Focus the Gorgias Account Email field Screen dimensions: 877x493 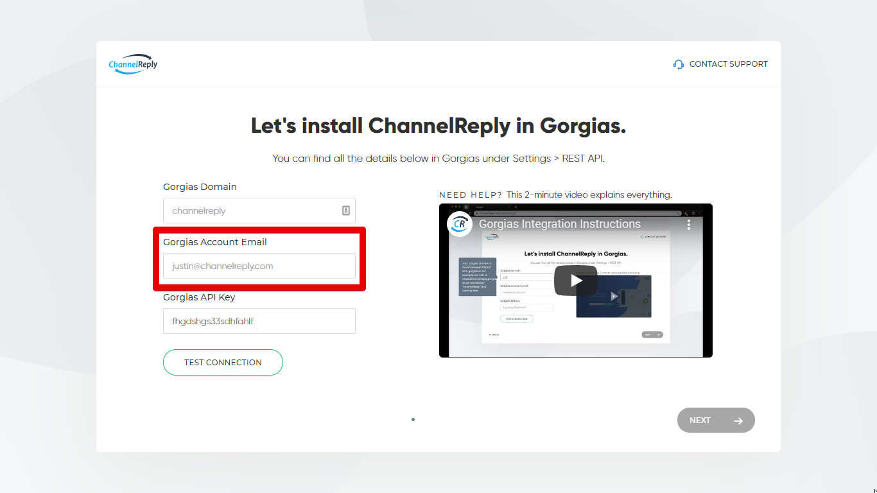[x=259, y=266]
